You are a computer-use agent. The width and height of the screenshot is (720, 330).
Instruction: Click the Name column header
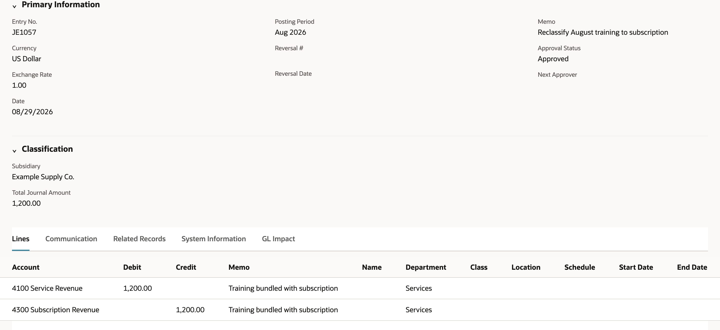tap(372, 267)
